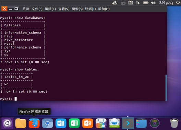Click 'information_schema' database row

tap(23, 32)
